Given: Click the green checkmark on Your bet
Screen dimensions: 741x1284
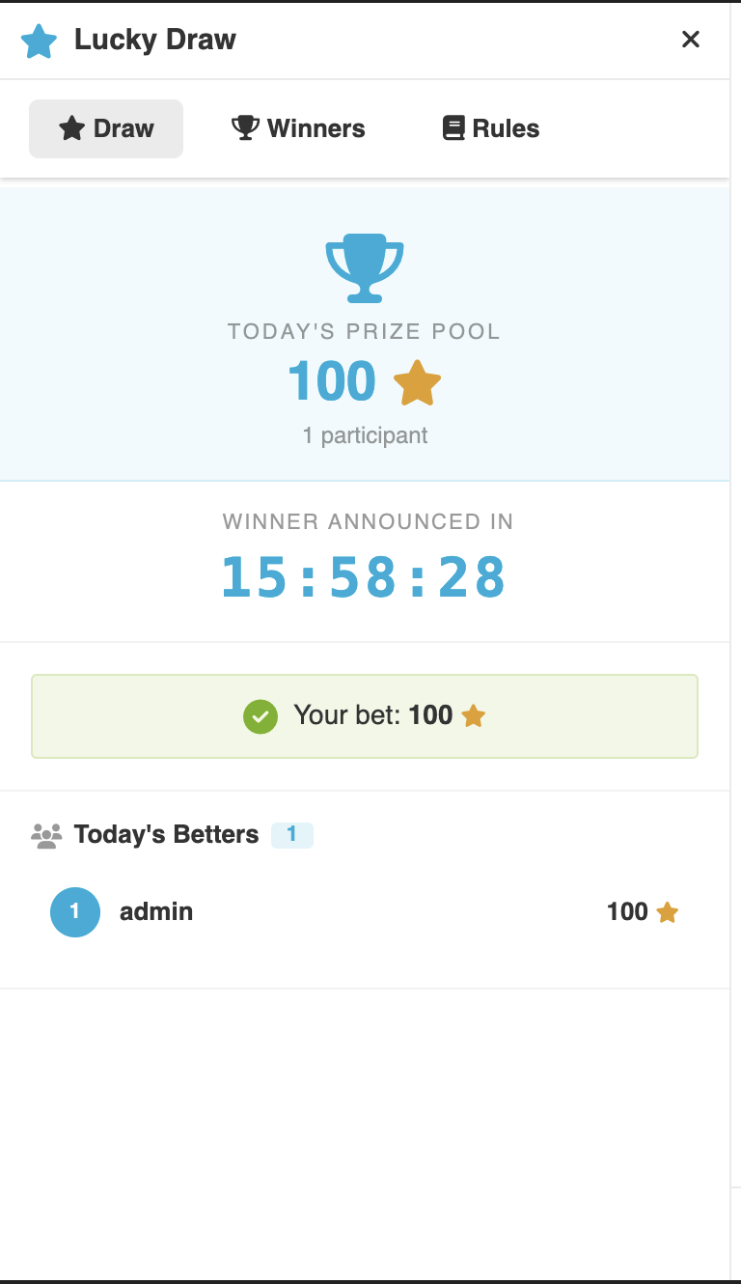Looking at the screenshot, I should click(x=261, y=716).
